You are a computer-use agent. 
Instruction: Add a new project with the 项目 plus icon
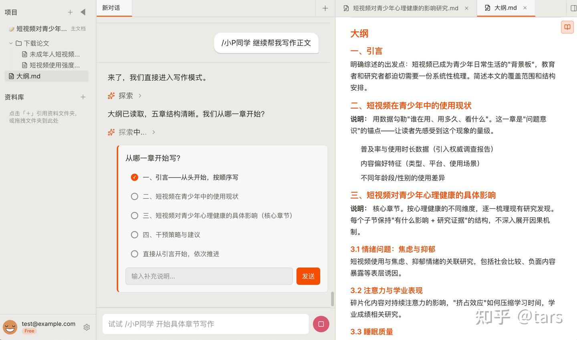coord(70,12)
